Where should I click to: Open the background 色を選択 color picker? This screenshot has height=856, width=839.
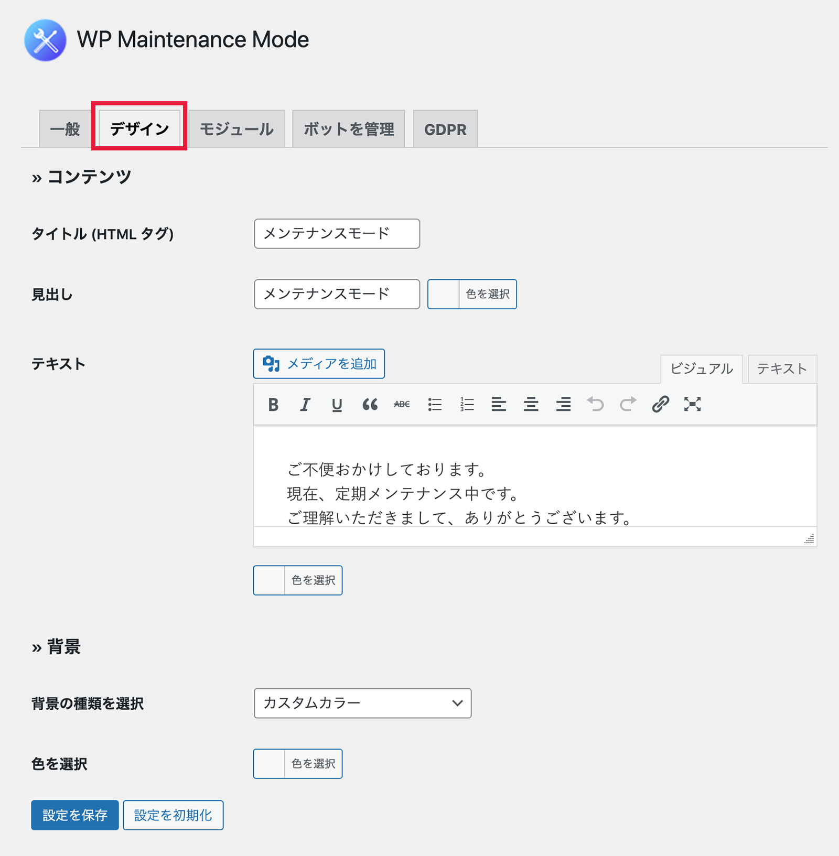coord(298,764)
